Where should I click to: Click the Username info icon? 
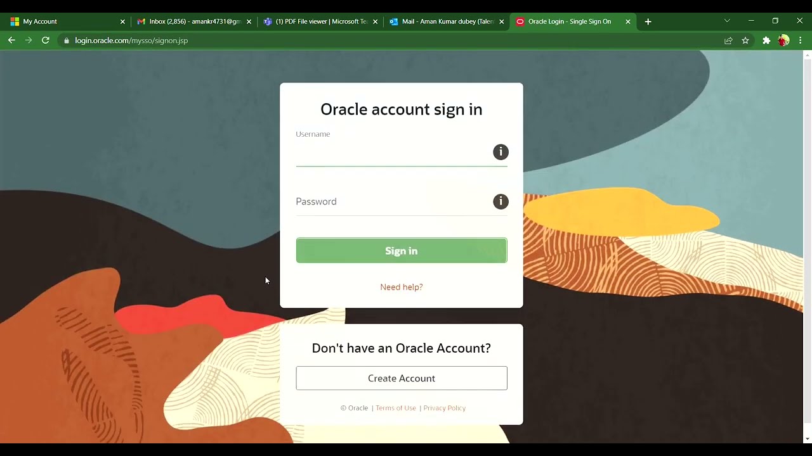[x=501, y=152]
